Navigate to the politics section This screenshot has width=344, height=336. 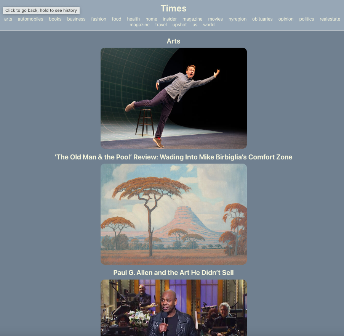[306, 19]
